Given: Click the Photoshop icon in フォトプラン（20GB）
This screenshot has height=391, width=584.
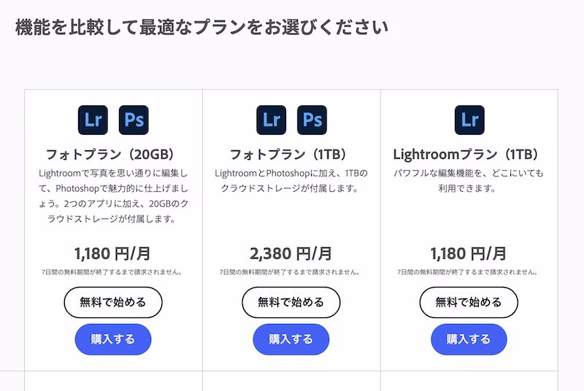Looking at the screenshot, I should coord(134,120).
